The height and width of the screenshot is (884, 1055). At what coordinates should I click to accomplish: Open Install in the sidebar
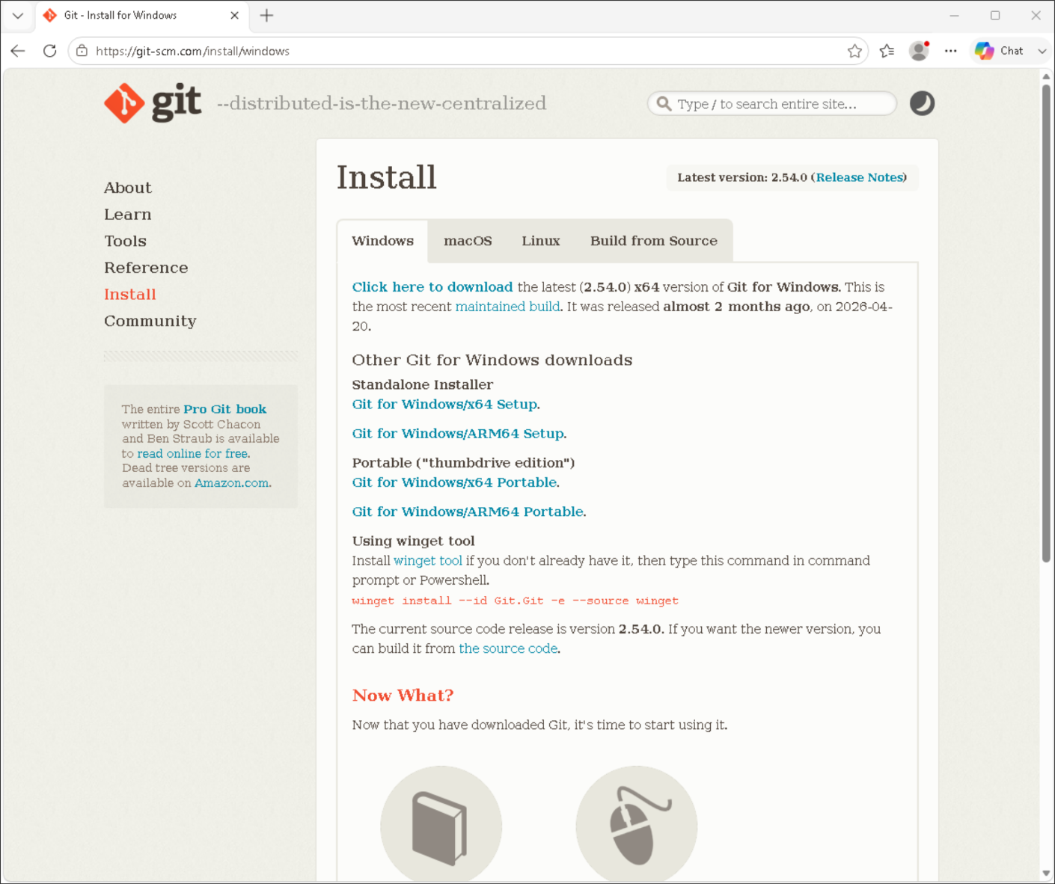(x=130, y=295)
